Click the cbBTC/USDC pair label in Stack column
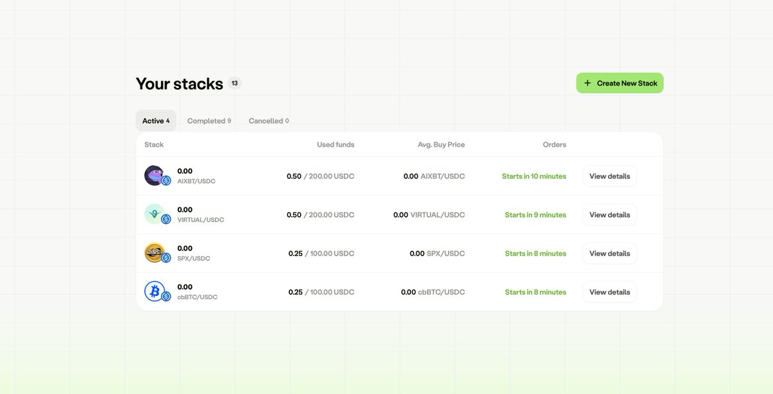The image size is (773, 394). (x=197, y=297)
